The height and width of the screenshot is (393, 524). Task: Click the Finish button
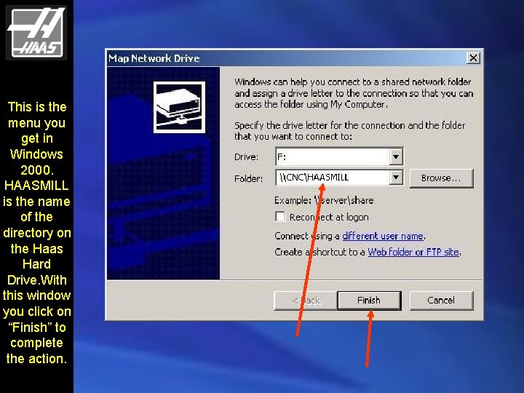click(x=369, y=301)
